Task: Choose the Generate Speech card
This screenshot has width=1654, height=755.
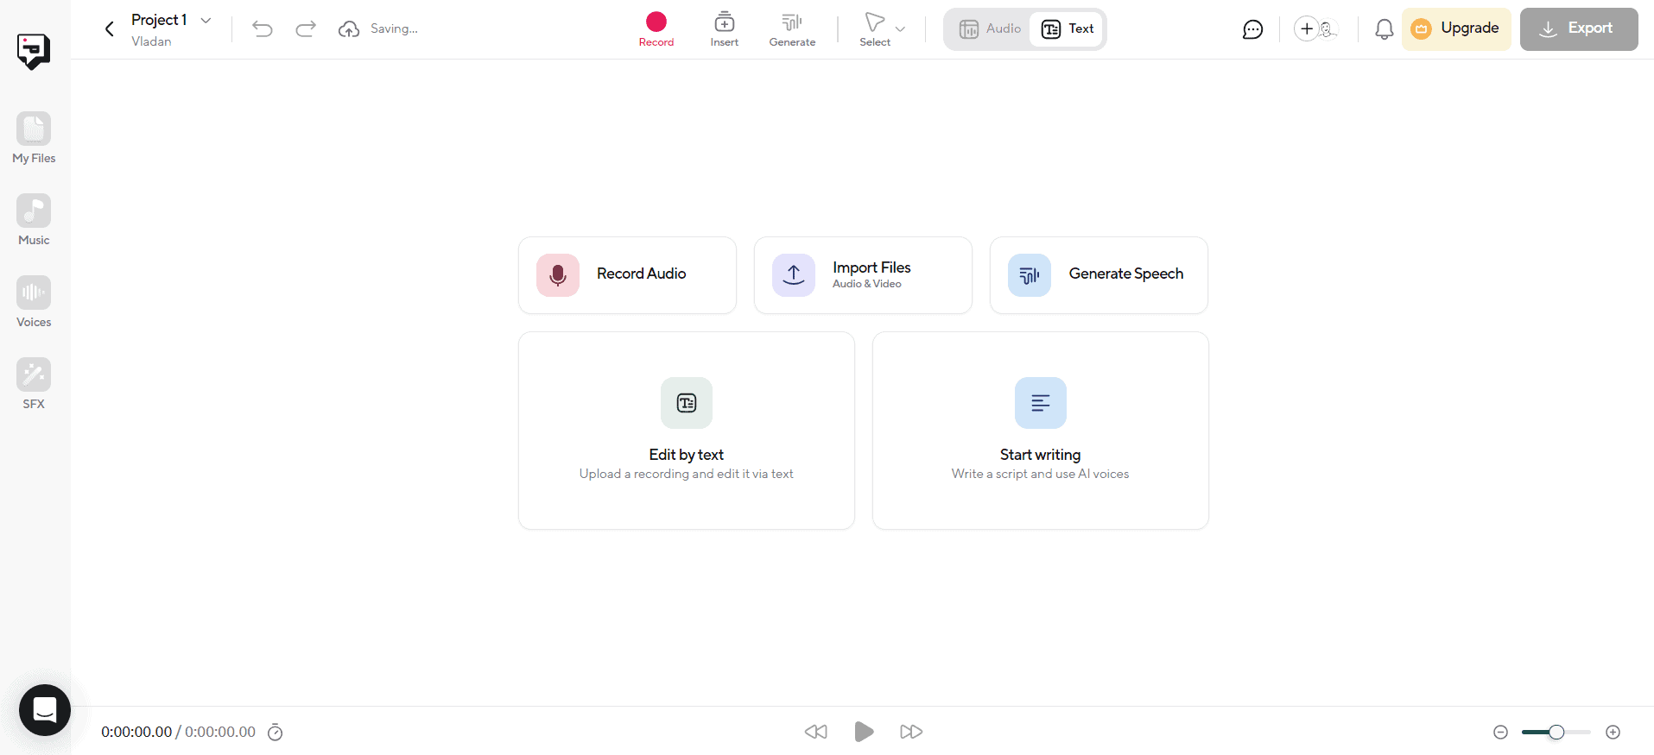Action: [x=1099, y=275]
